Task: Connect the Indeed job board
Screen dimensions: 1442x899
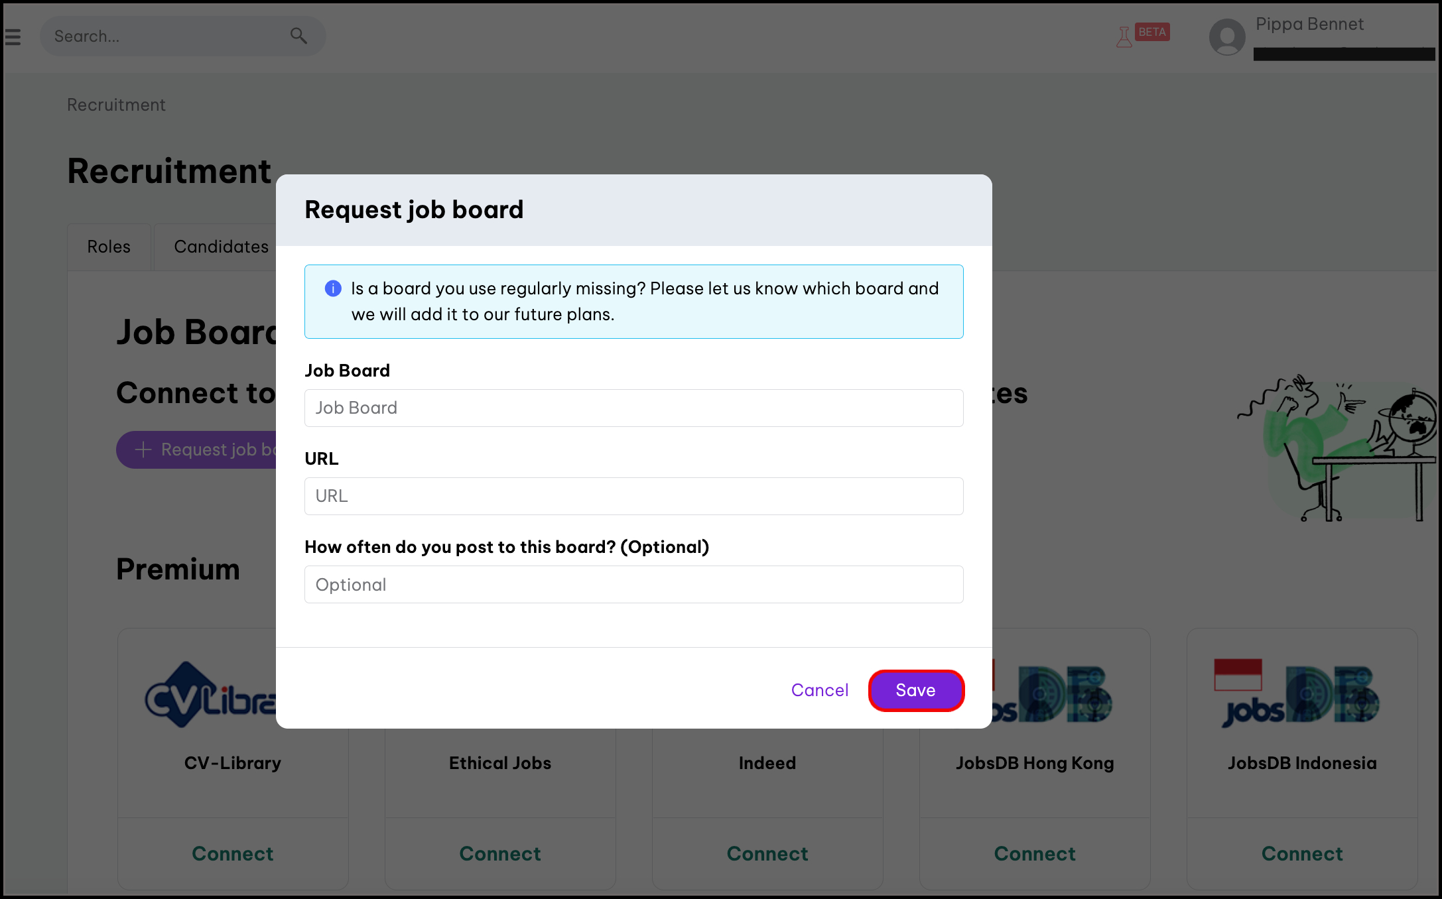Action: pyautogui.click(x=767, y=853)
